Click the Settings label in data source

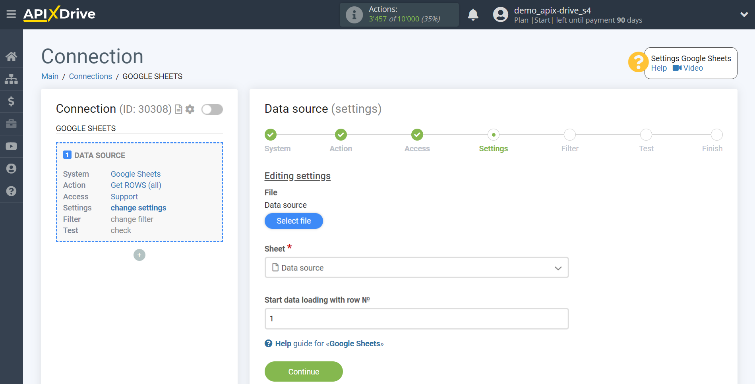click(x=77, y=208)
